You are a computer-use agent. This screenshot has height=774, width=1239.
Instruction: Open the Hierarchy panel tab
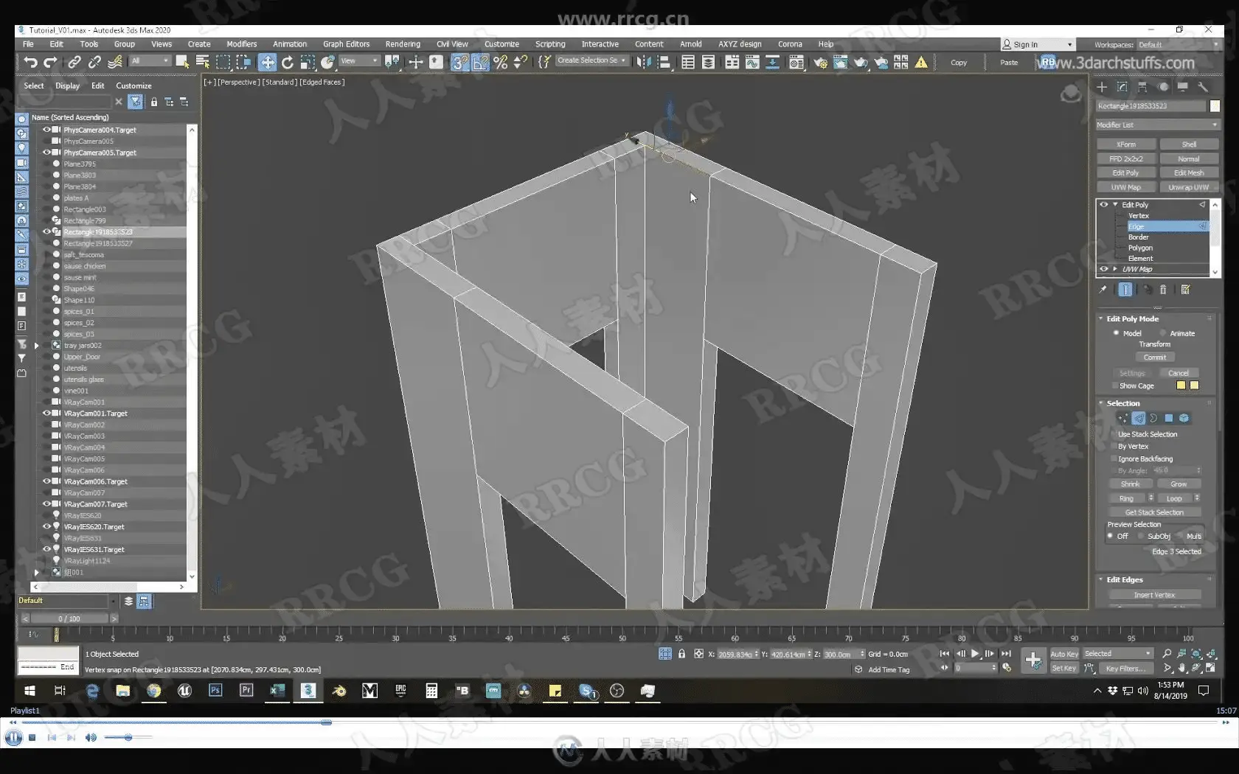1142,87
